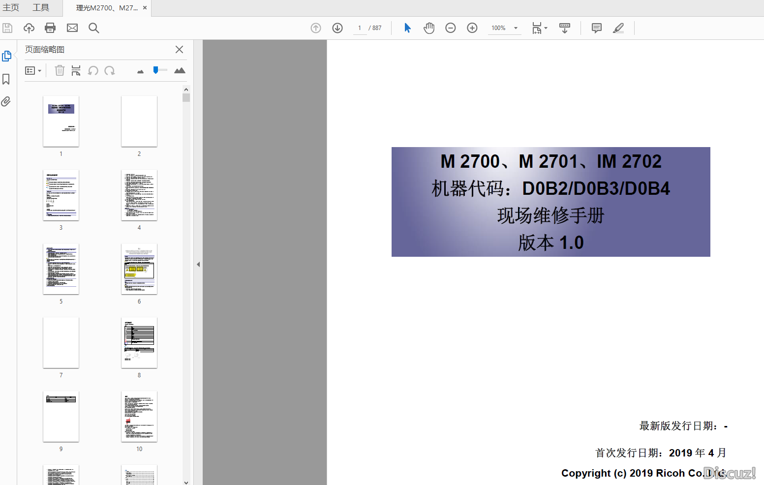Select page 6 thumbnail
The image size is (764, 485).
click(139, 269)
